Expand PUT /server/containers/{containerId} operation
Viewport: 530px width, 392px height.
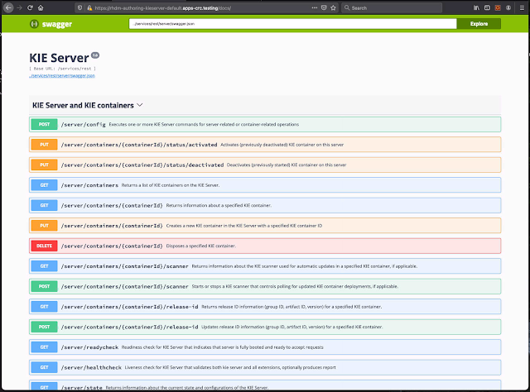[x=265, y=226]
